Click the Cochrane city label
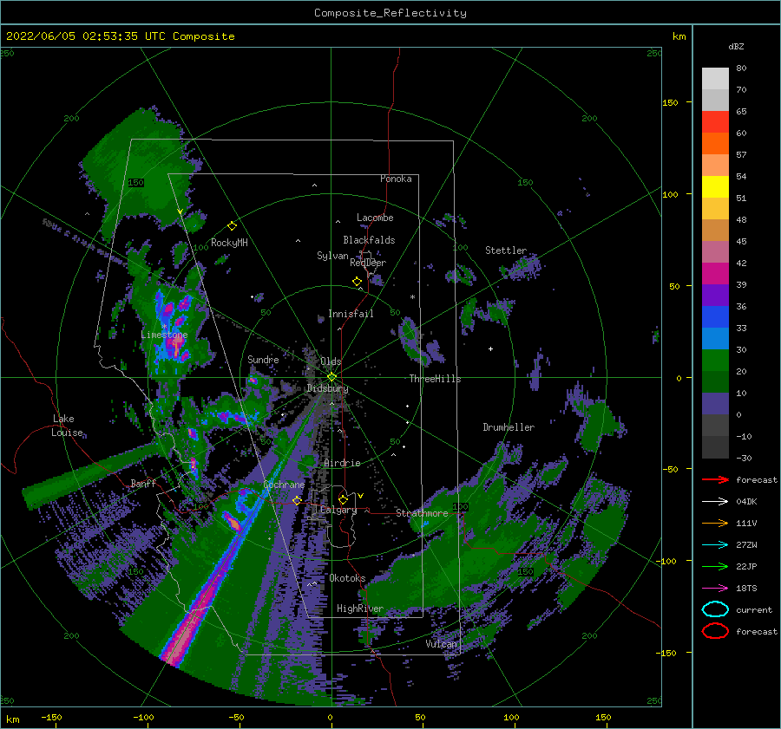The width and height of the screenshot is (781, 729). 284,485
